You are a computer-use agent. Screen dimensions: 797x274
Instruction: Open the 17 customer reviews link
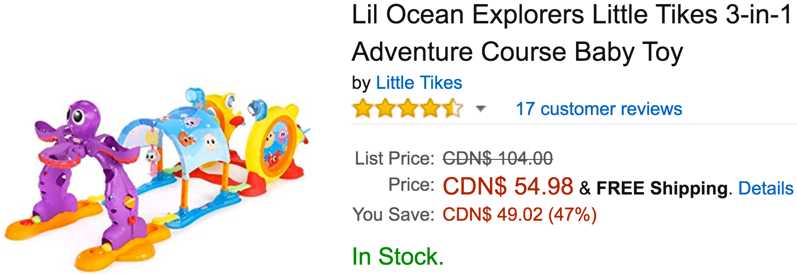599,109
